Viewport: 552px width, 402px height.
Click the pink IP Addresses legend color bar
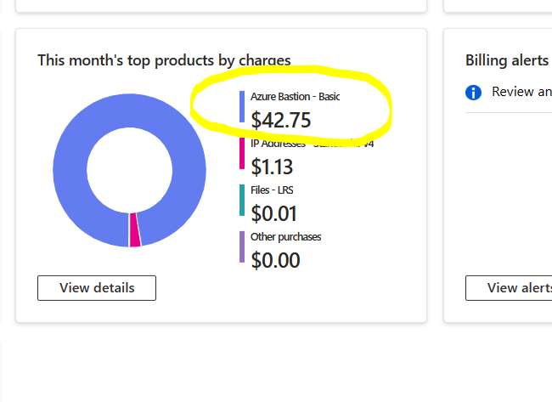point(242,153)
